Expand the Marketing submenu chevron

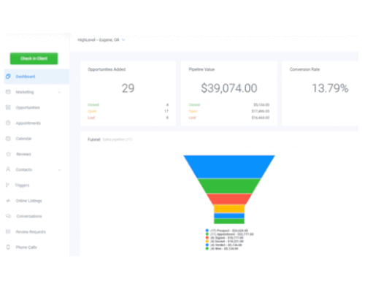[x=59, y=92]
